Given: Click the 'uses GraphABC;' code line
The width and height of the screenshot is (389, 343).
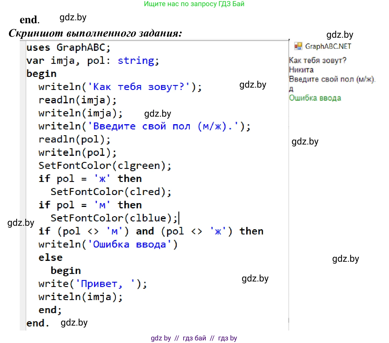Looking at the screenshot, I should pyautogui.click(x=68, y=48).
